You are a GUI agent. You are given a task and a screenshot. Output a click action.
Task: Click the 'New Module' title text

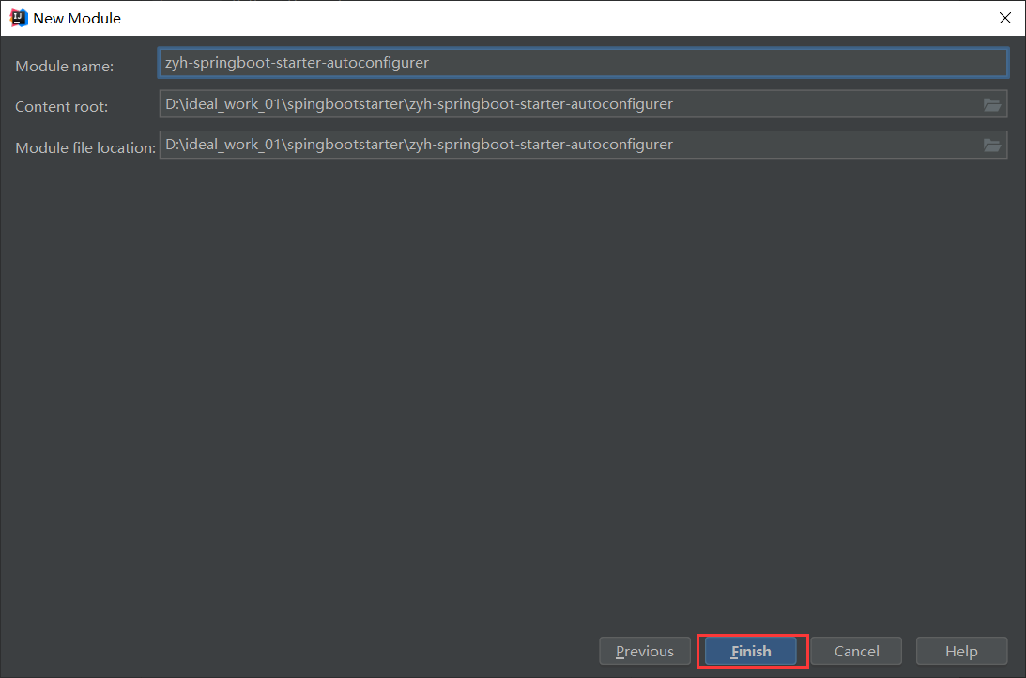(x=77, y=18)
